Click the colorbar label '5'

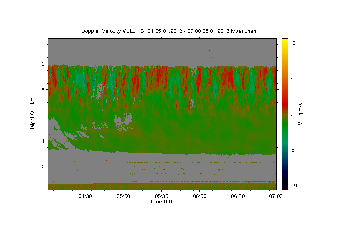point(290,78)
